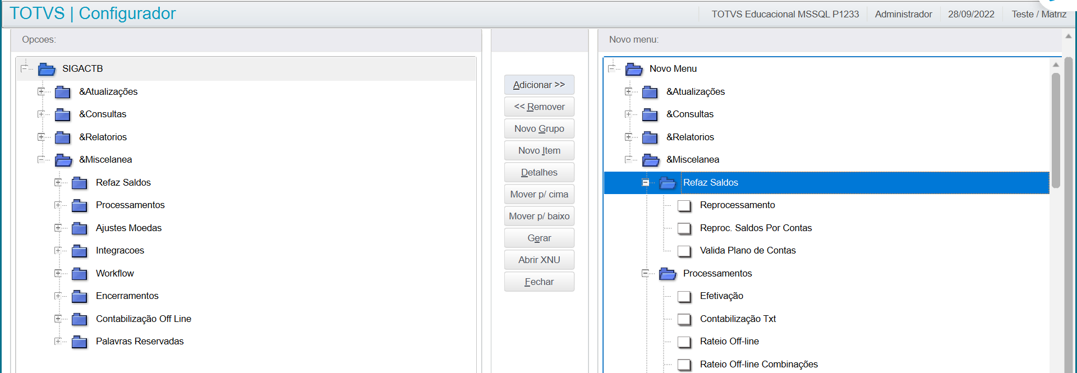
Task: Click the &Consultas folder icon in Opcoes
Action: coord(63,114)
